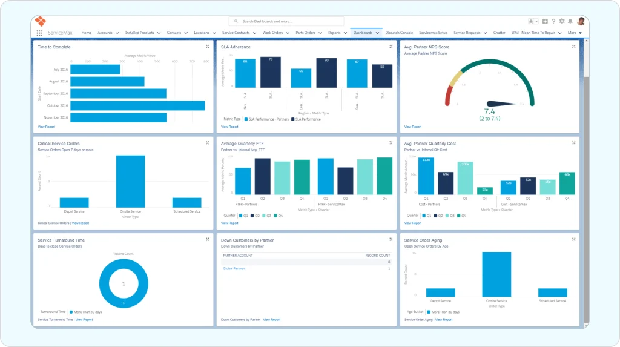Expand the Critical Service Orders widget

pos(208,143)
